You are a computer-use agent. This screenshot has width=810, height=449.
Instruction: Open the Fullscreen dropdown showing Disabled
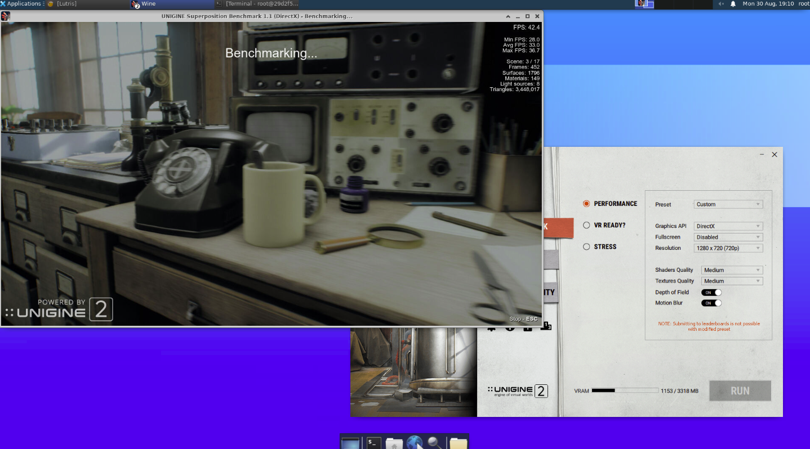(728, 237)
